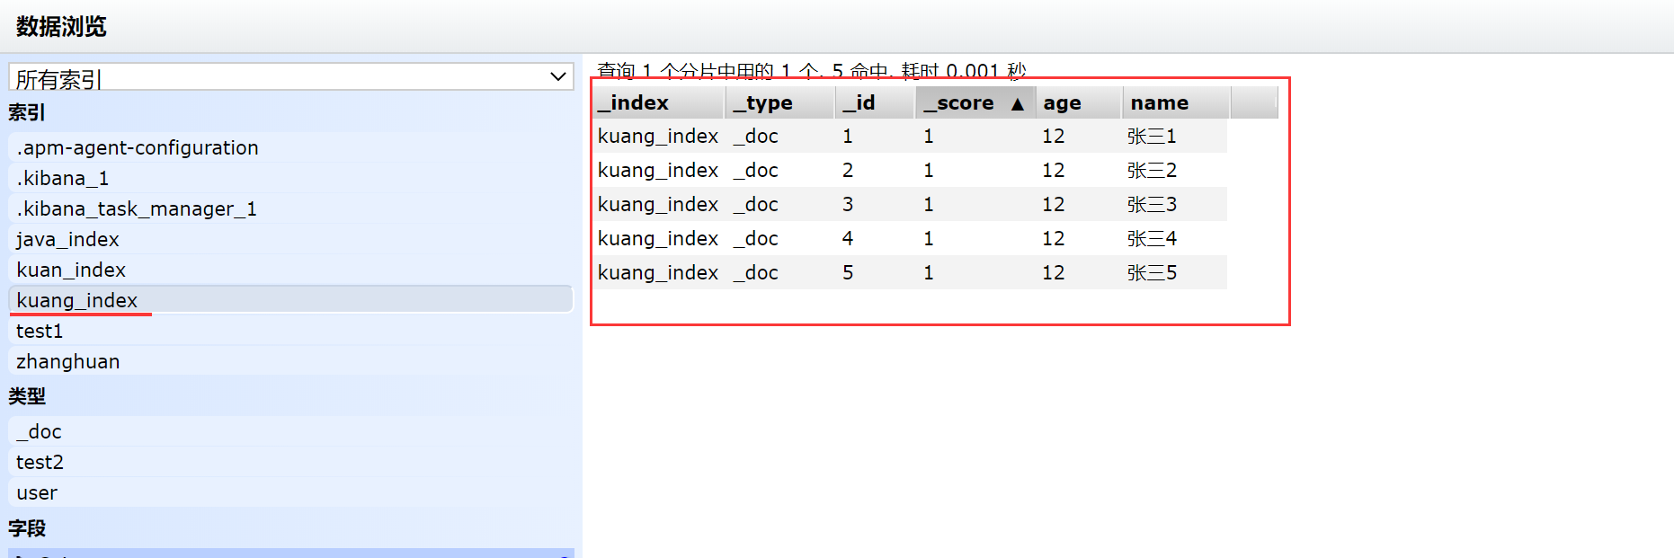Click the _id cell with value 2

tap(848, 170)
